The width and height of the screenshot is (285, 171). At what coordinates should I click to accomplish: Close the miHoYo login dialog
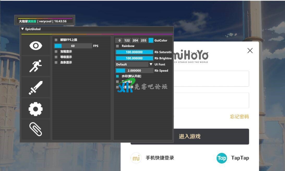pos(250,51)
